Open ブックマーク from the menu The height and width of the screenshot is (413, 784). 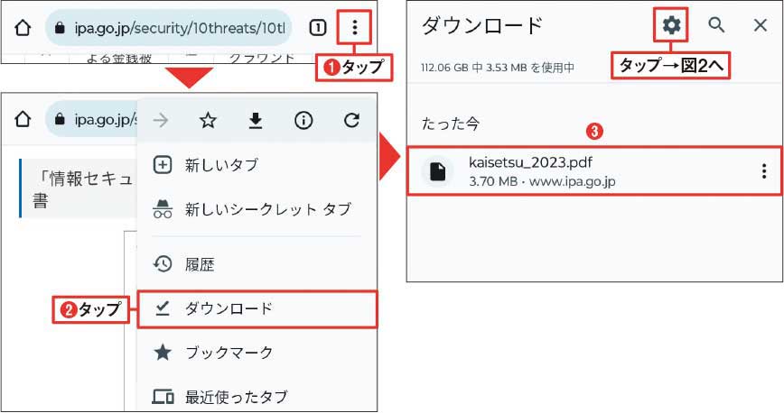(x=256, y=353)
